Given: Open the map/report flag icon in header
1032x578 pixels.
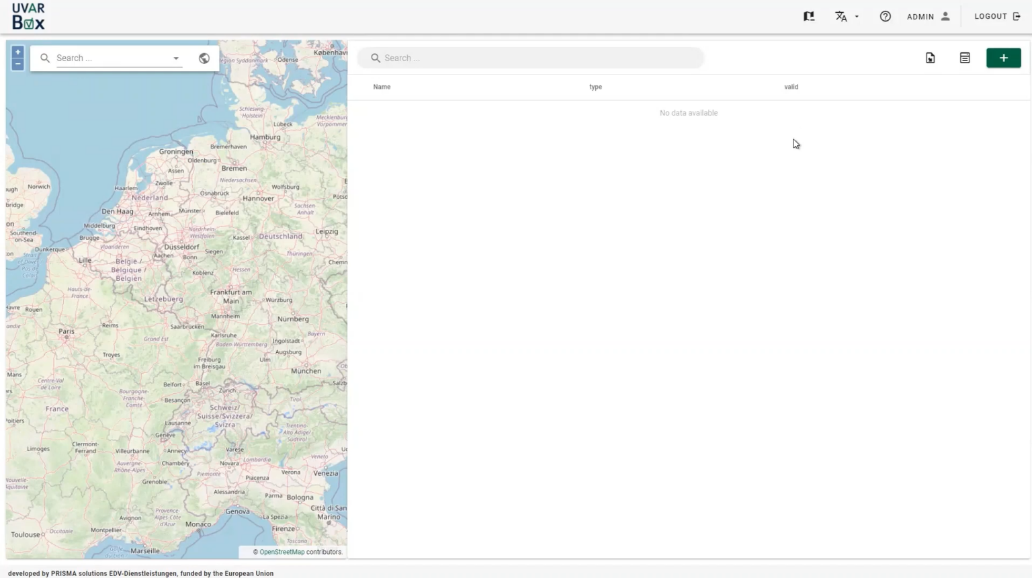Looking at the screenshot, I should click(809, 15).
